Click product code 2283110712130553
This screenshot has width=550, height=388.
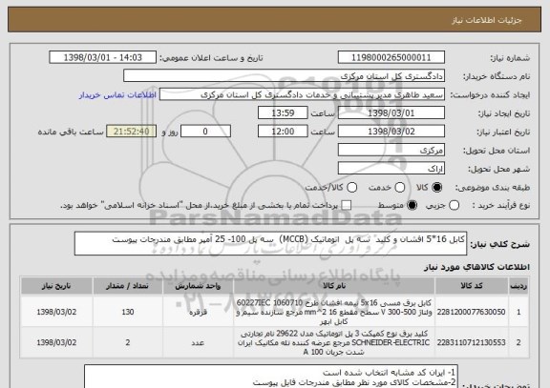pos(471,343)
